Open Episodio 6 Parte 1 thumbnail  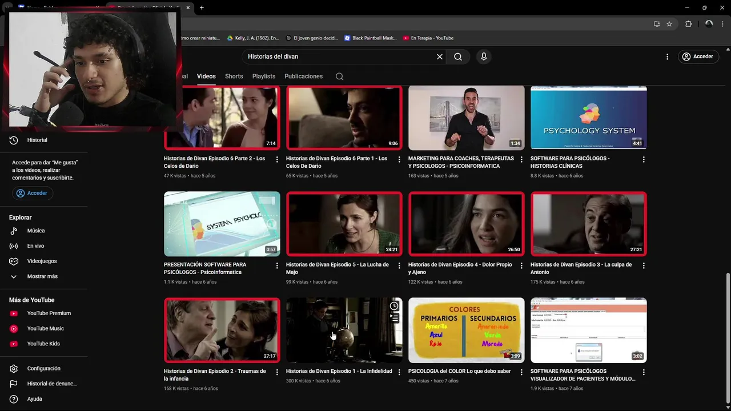pos(344,118)
